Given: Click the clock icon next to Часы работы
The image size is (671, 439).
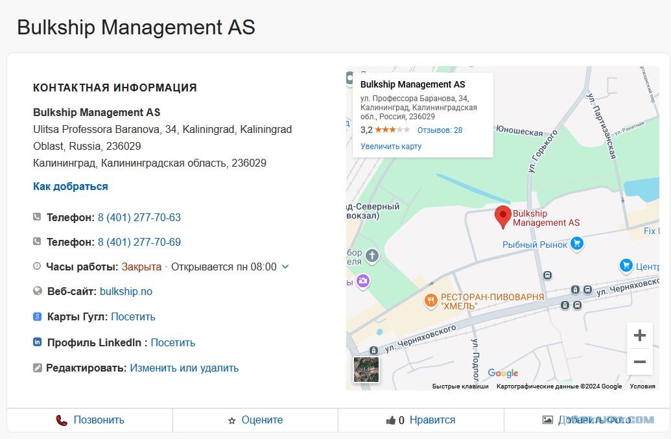Looking at the screenshot, I should [x=37, y=266].
